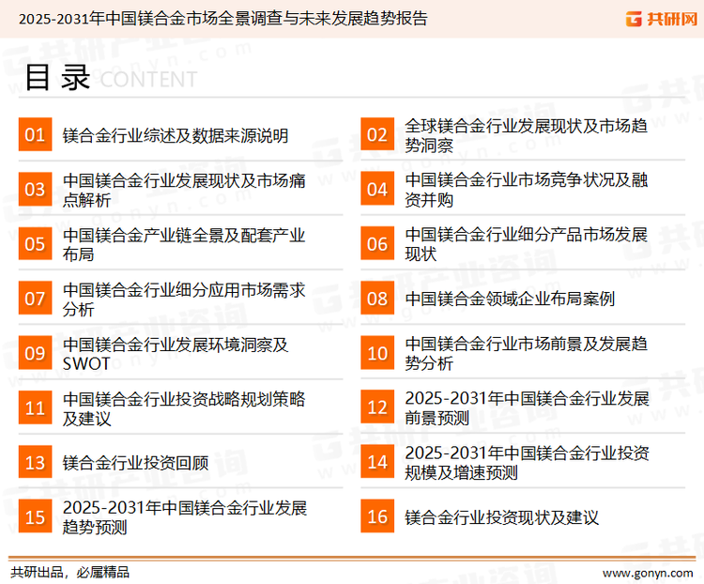Select the orange 03 chapter badge
Screen dimensions: 704x584
35,189
